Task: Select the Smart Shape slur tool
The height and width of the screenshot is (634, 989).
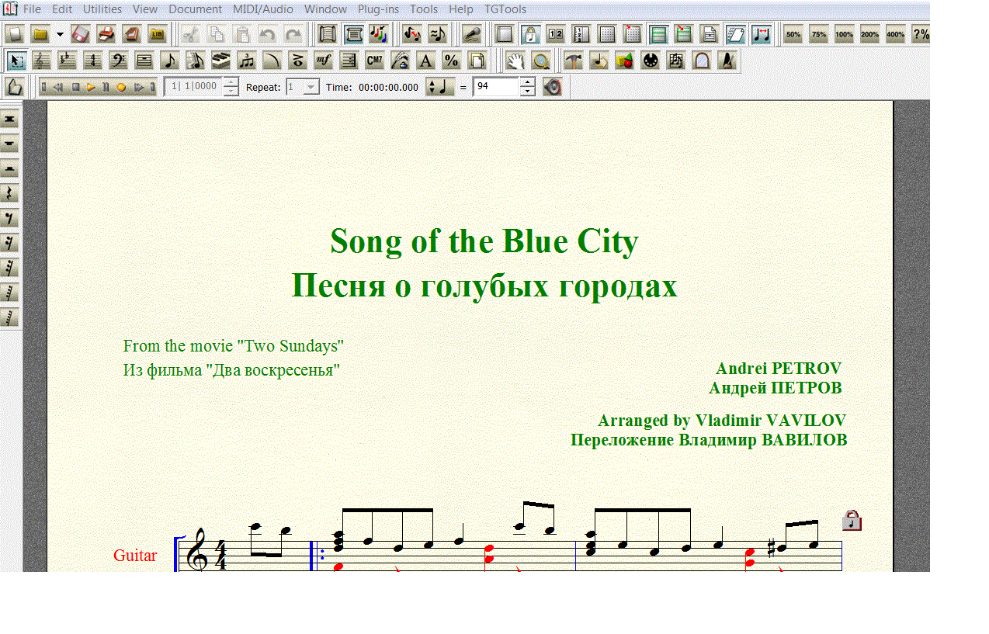Action: [x=272, y=61]
